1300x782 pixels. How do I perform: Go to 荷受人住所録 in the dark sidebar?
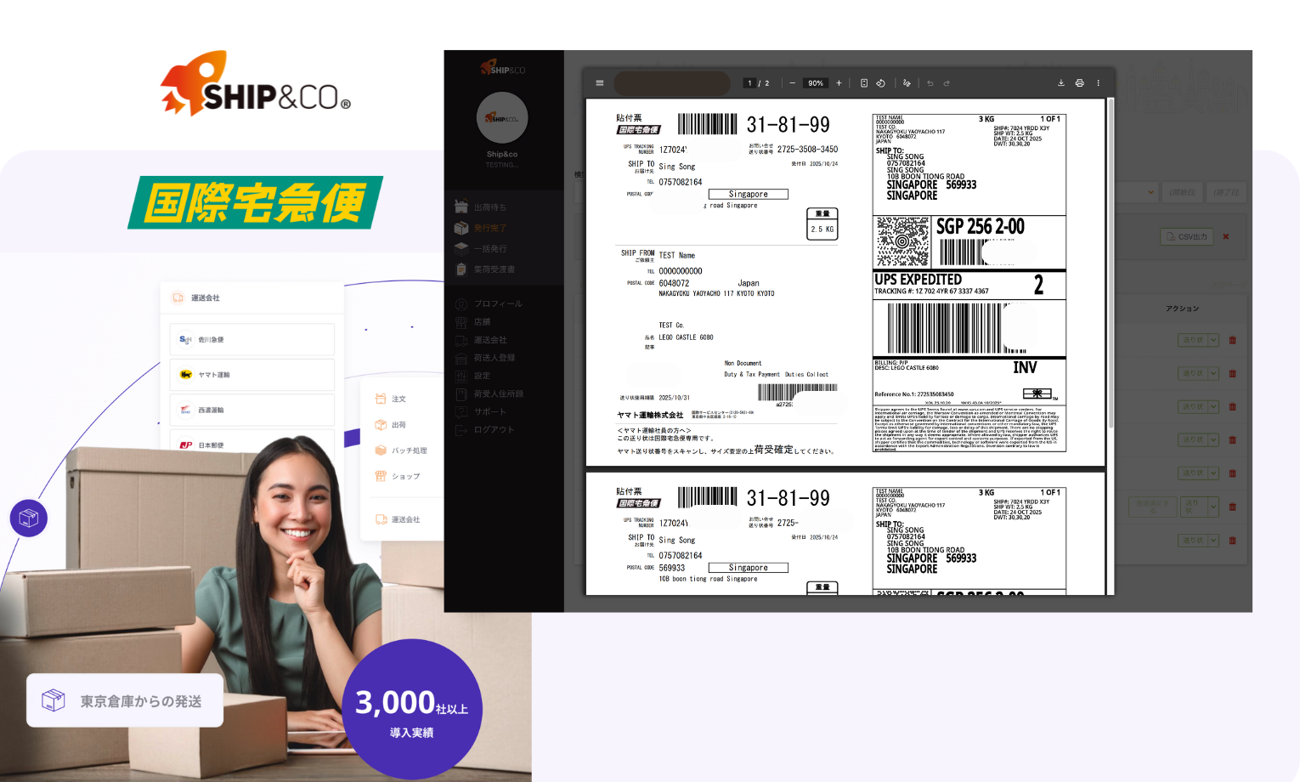(x=498, y=394)
